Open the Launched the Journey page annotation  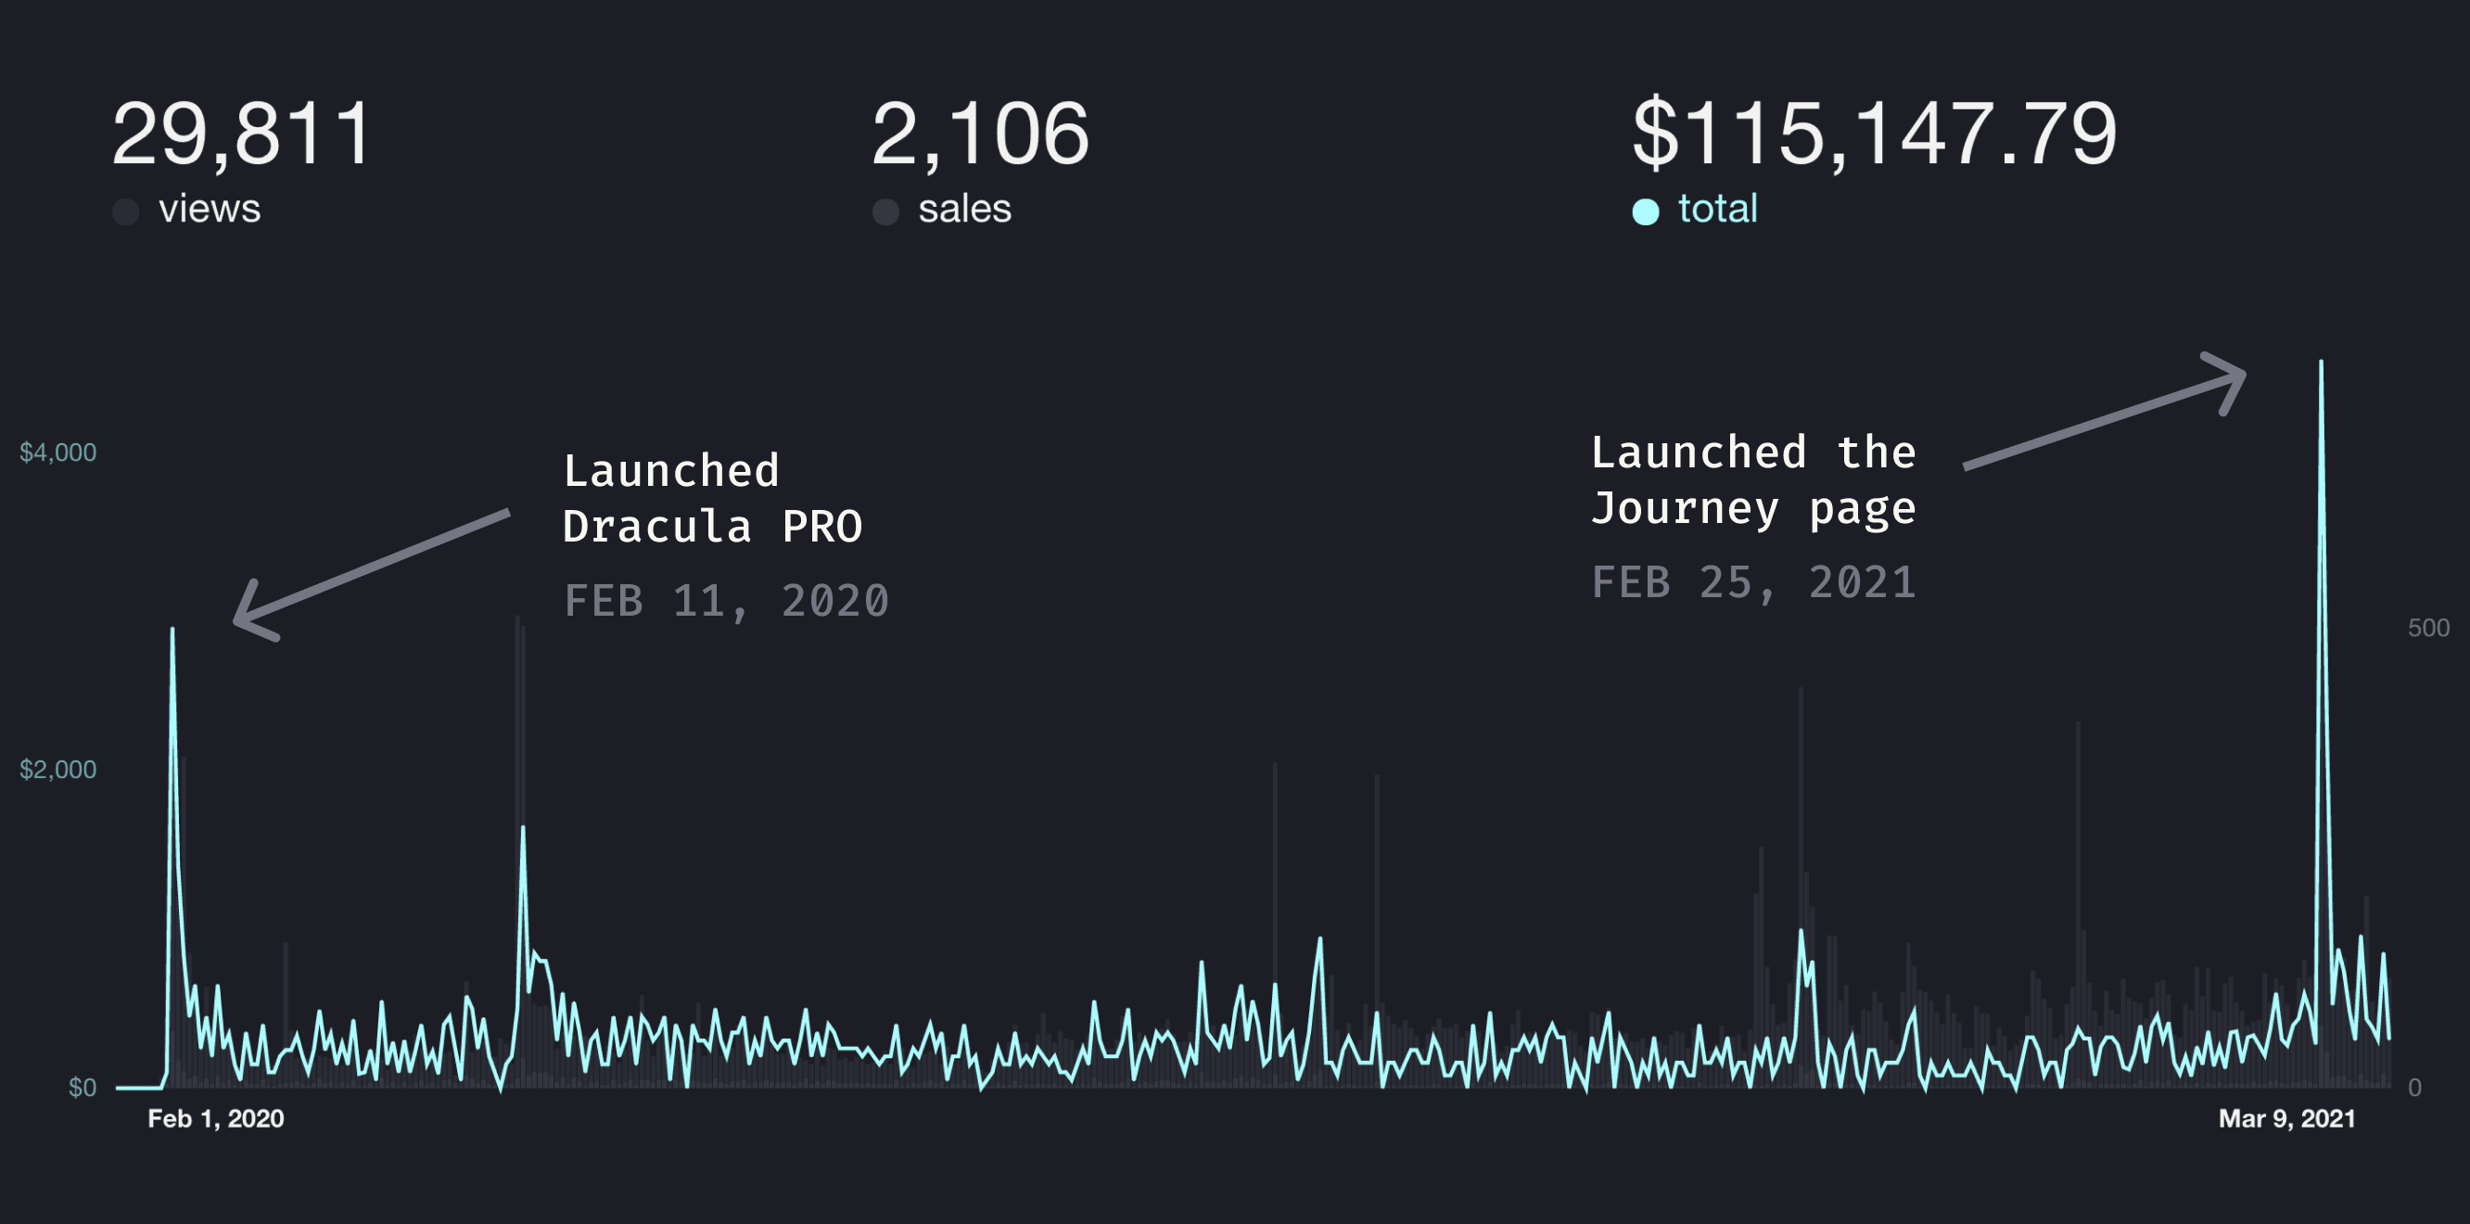point(1753,478)
